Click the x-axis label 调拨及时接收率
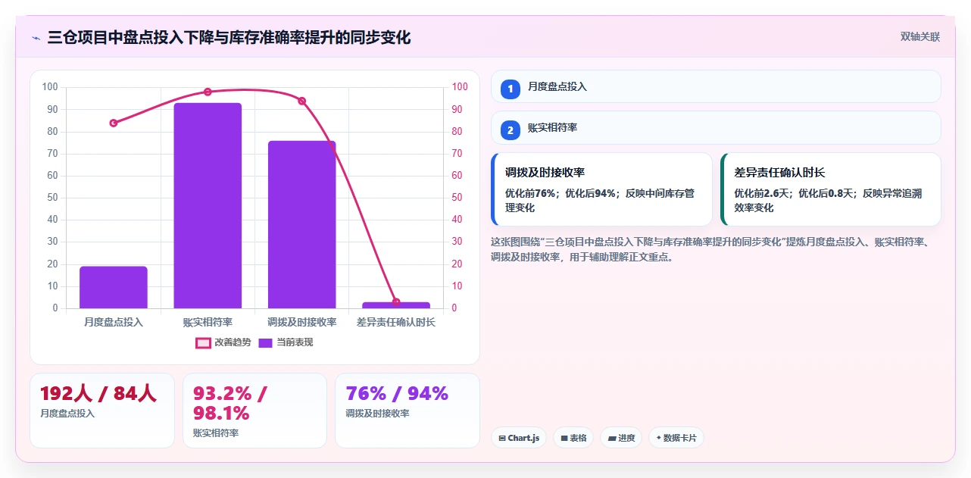Image resolution: width=971 pixels, height=478 pixels. point(301,322)
